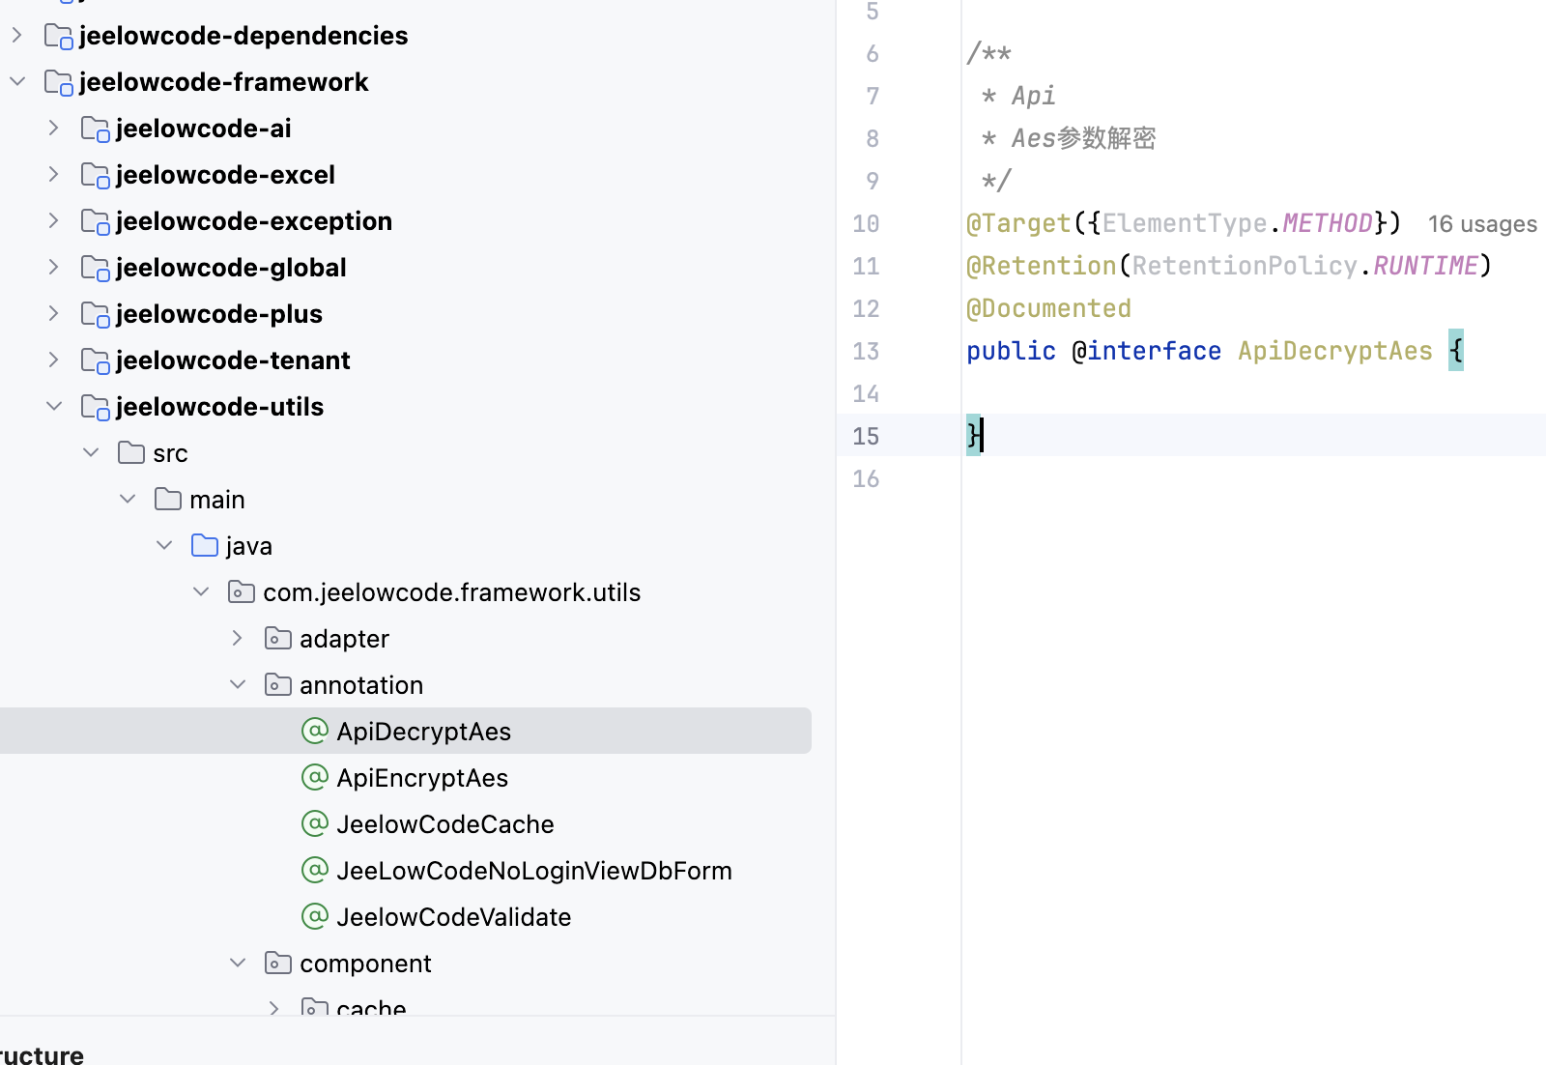The width and height of the screenshot is (1546, 1065).
Task: Click the adapter package folder icon
Action: [x=278, y=639]
